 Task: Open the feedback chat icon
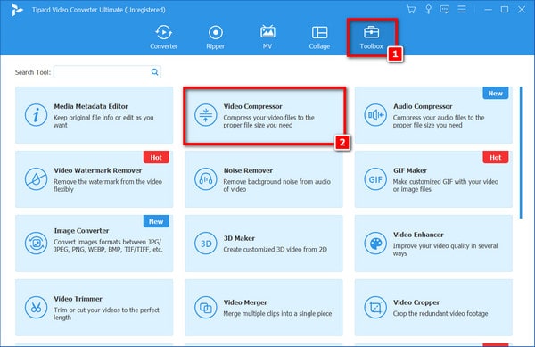pos(445,10)
